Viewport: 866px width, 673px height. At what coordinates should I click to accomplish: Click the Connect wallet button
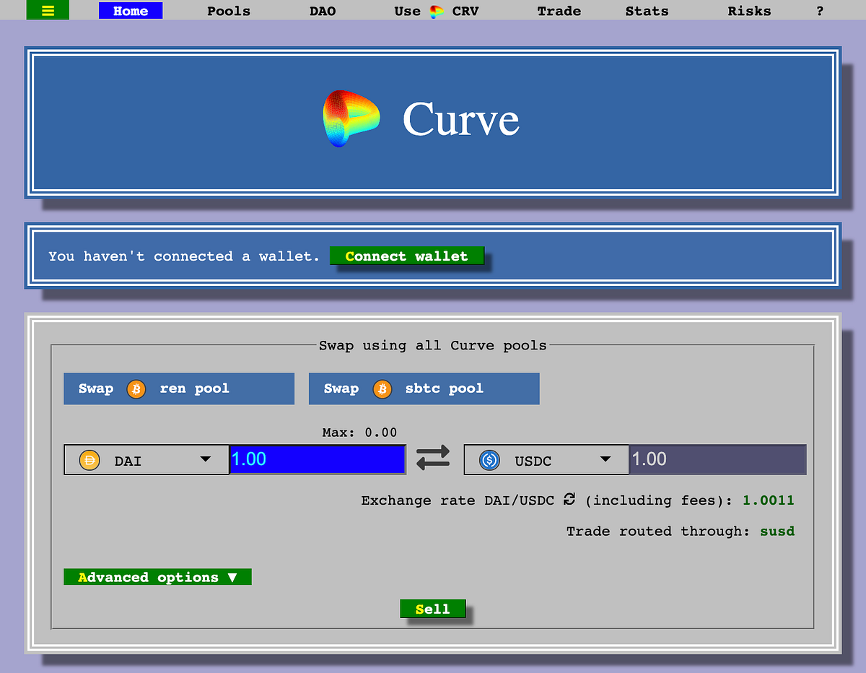pyautogui.click(x=406, y=256)
